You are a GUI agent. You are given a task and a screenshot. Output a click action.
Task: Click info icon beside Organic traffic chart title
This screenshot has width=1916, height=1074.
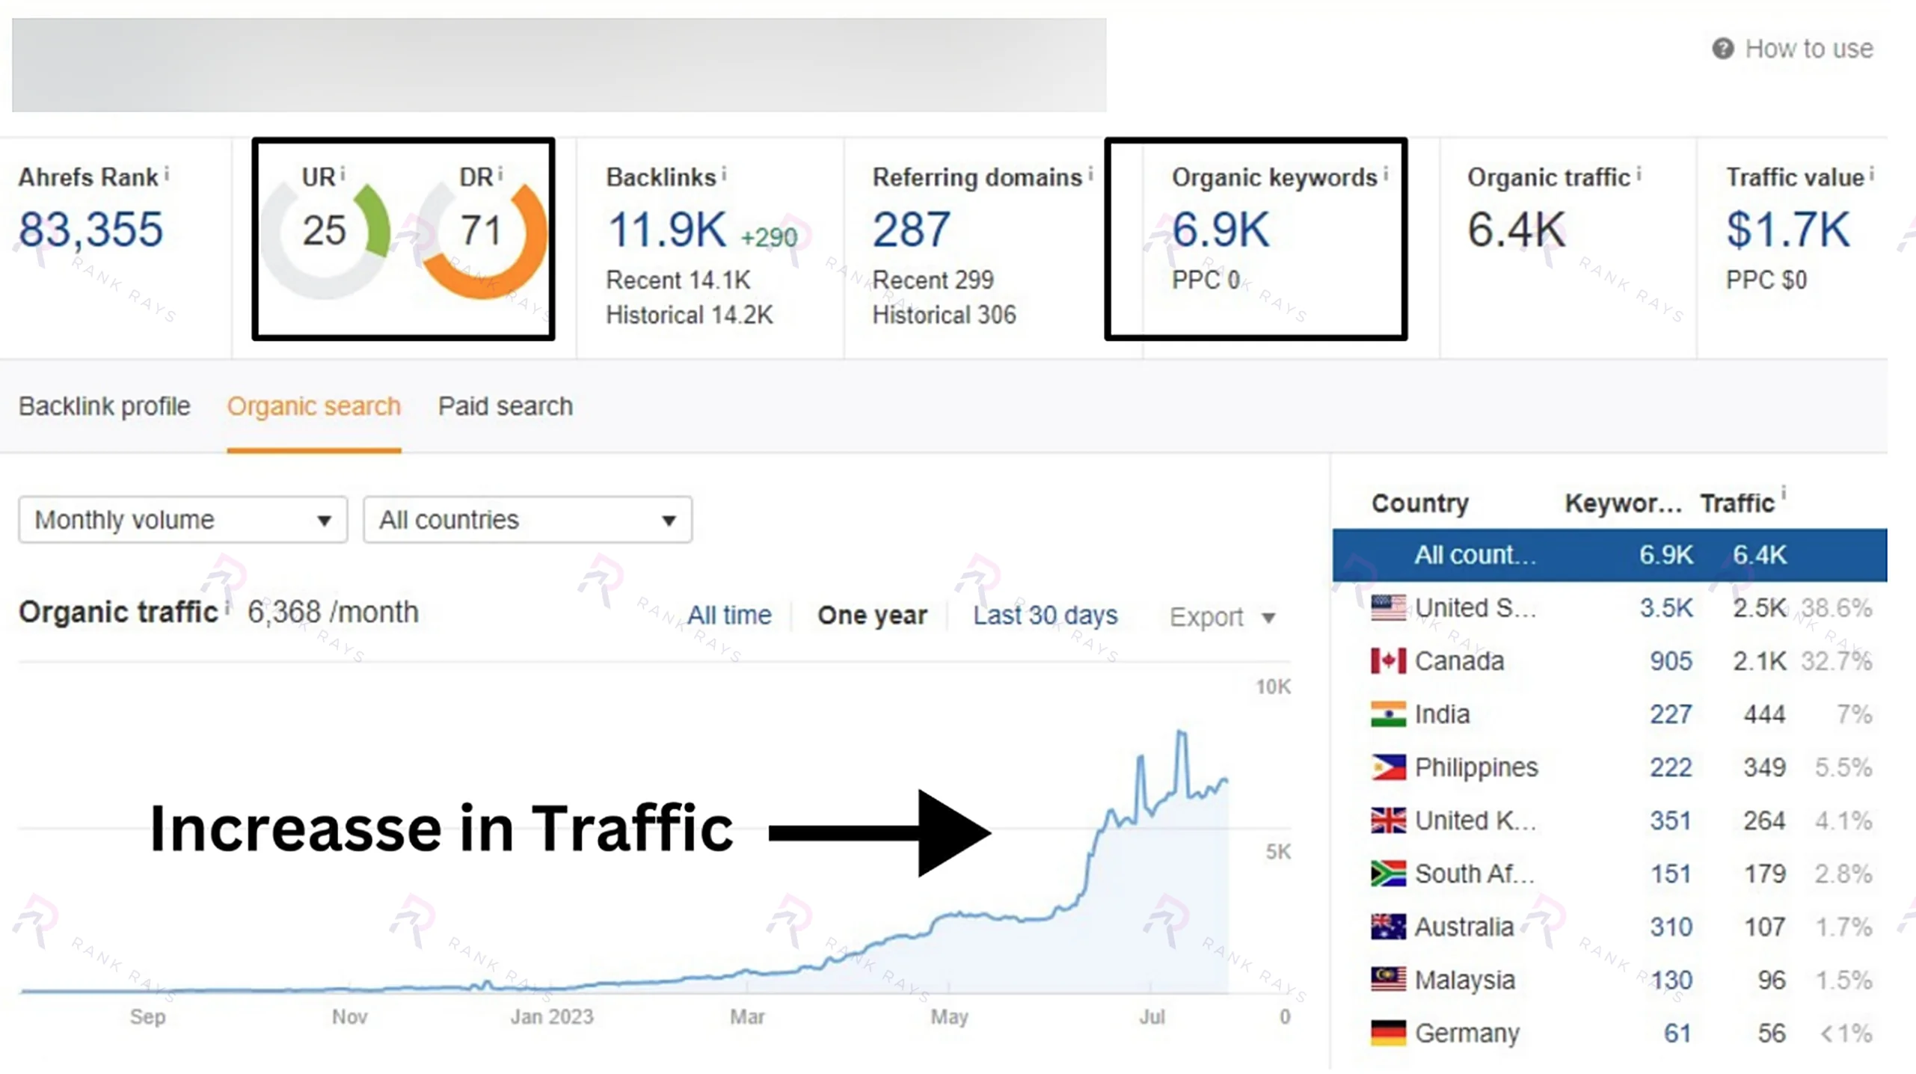(227, 607)
